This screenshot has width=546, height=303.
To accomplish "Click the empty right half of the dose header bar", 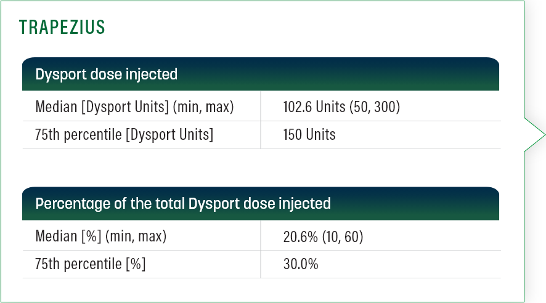I will point(382,75).
